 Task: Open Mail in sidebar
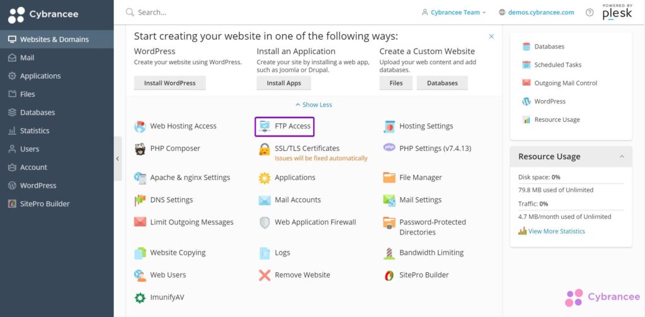tap(57, 58)
